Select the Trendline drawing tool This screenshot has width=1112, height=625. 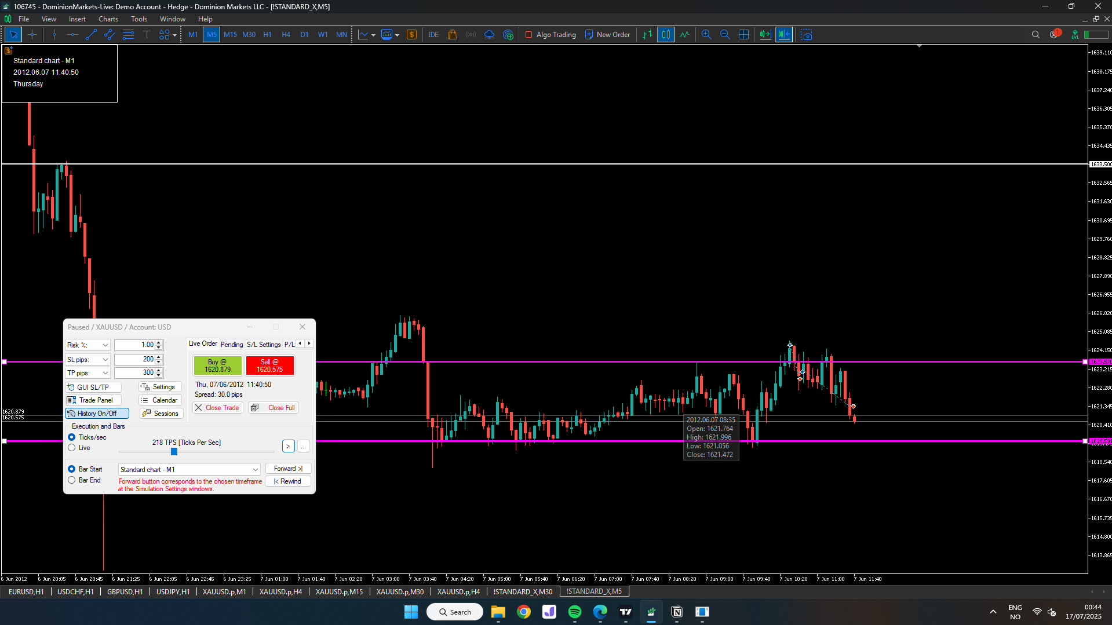point(91,35)
